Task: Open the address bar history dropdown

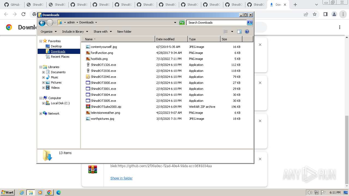Action: [x=175, y=23]
